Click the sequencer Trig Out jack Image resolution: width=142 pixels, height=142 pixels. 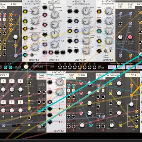[x=29, y=76]
